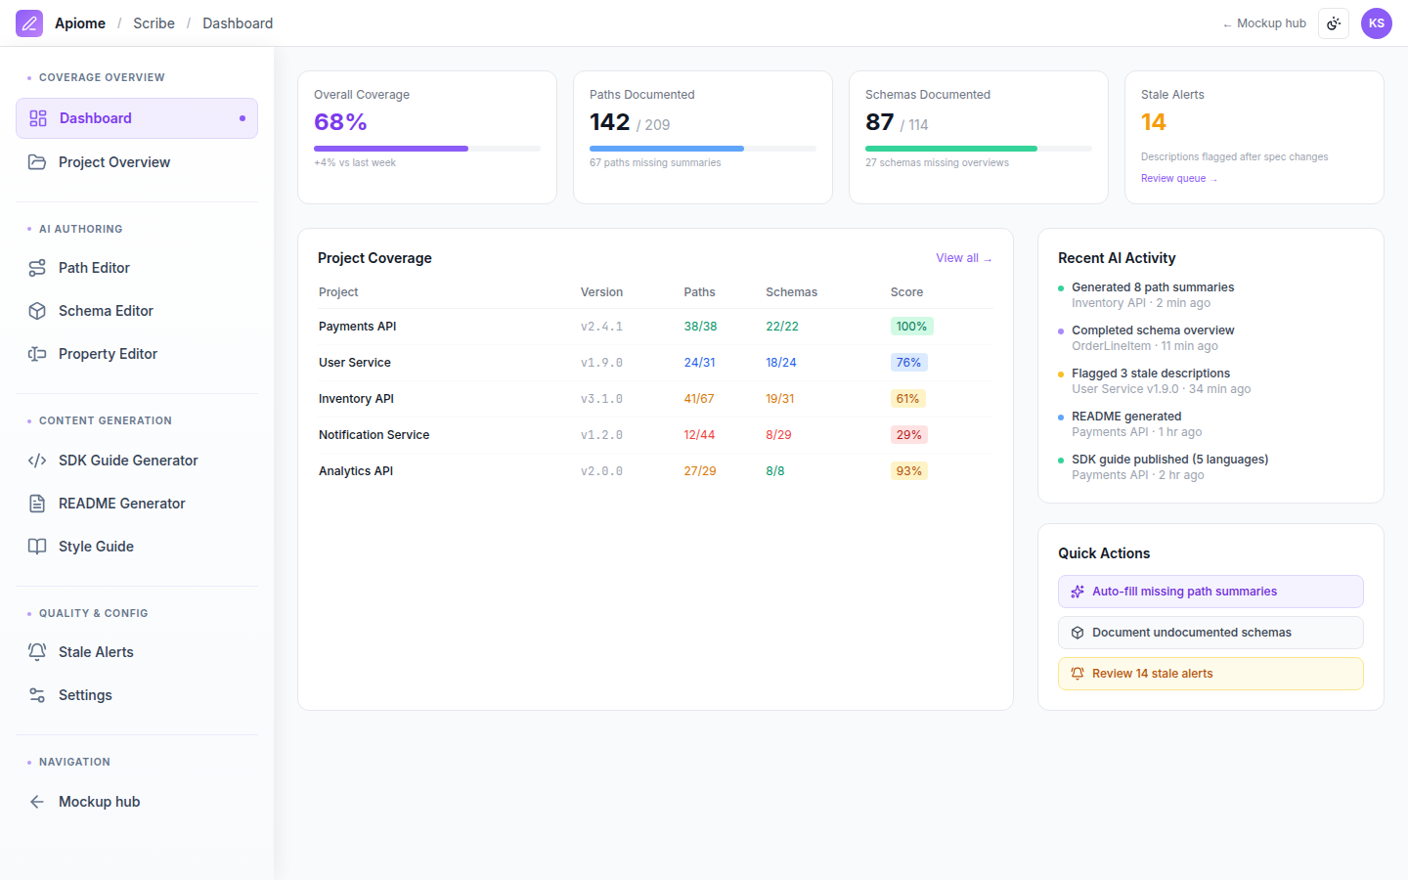Click the Path Editor route icon
Screen dimensions: 1408x880
(37, 268)
